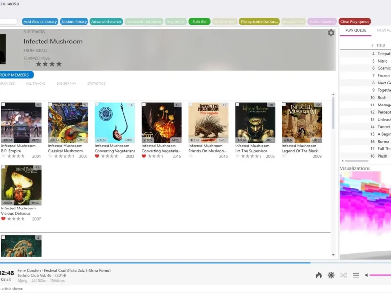Open artist view settings gear

[331, 33]
